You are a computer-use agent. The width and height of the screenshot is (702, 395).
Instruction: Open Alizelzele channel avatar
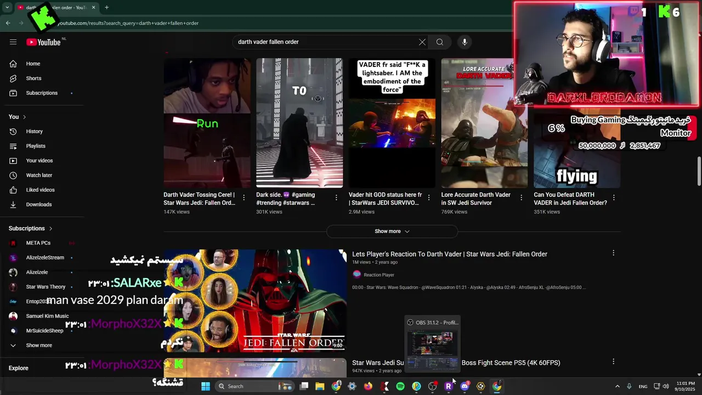pyautogui.click(x=13, y=272)
